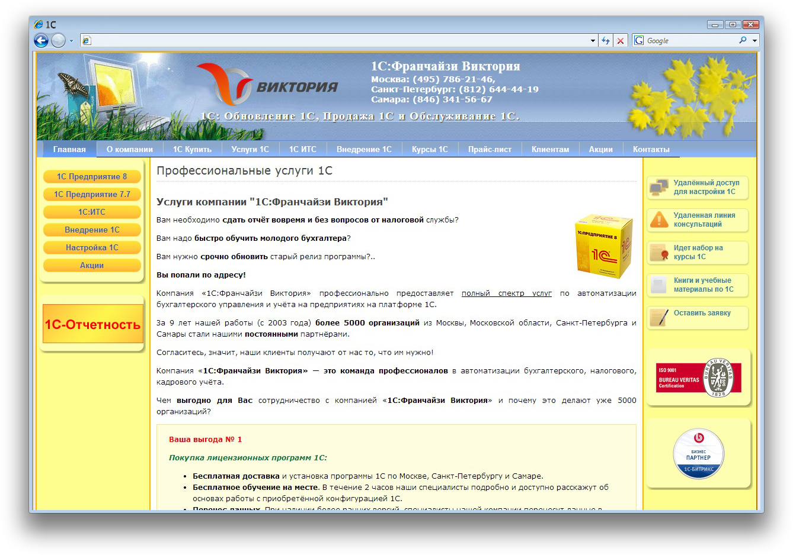The image size is (793, 555).
Task: Click the book materials page icon
Action: coord(658,285)
